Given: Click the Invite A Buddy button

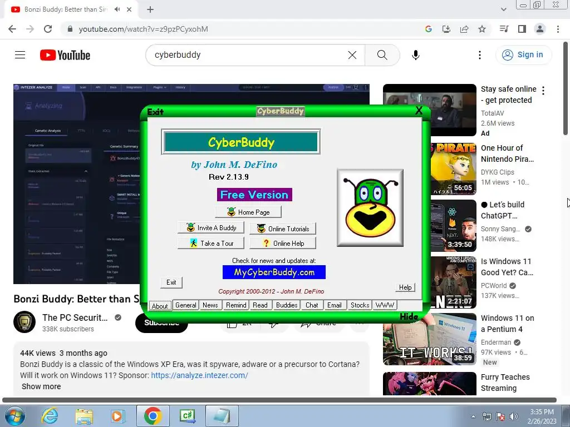Looking at the screenshot, I should pyautogui.click(x=211, y=227).
